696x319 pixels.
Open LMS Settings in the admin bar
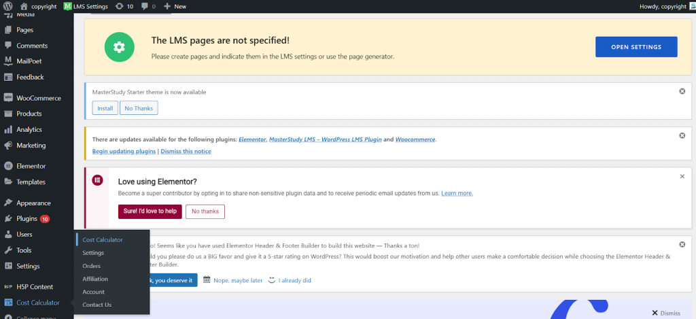85,6
